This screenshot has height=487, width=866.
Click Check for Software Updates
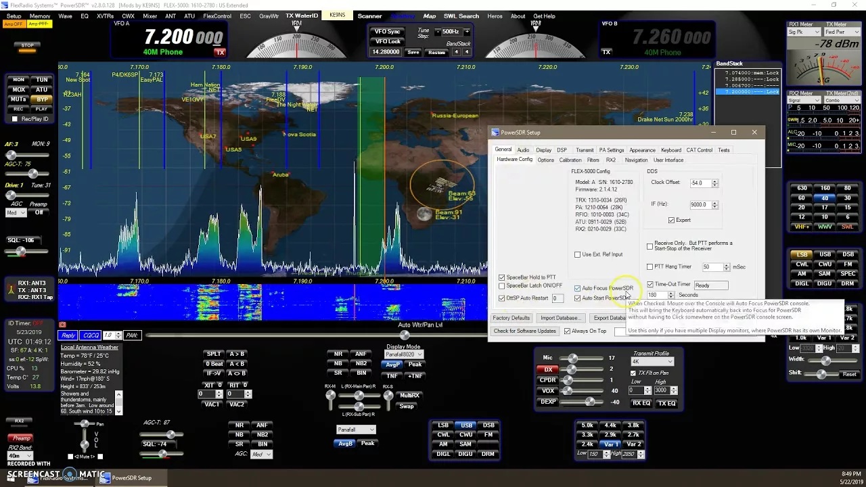524,331
